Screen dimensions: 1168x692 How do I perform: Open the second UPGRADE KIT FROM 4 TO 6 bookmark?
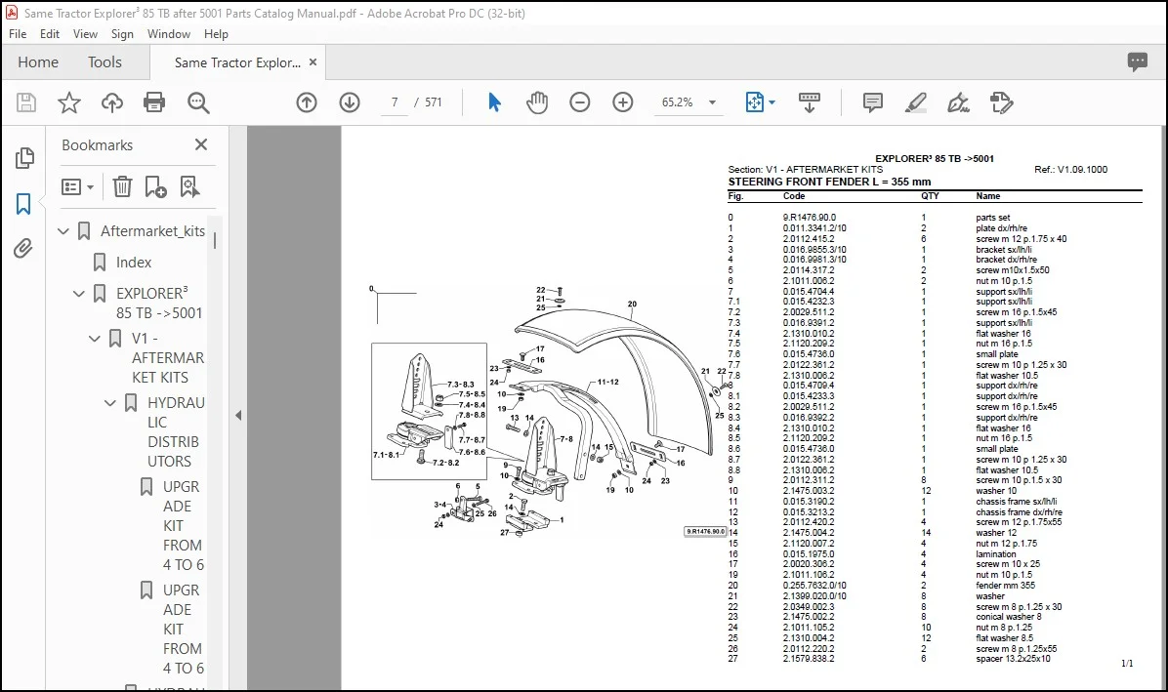[183, 629]
